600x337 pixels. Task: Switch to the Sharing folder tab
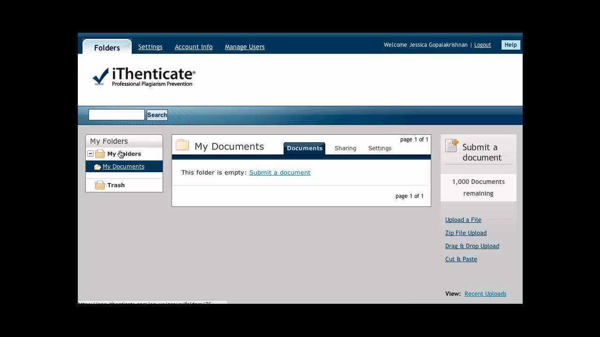point(345,148)
